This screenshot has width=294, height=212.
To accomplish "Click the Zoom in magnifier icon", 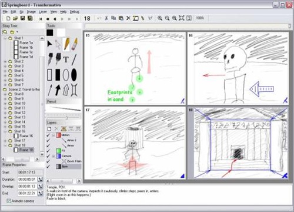I will coord(160,18).
